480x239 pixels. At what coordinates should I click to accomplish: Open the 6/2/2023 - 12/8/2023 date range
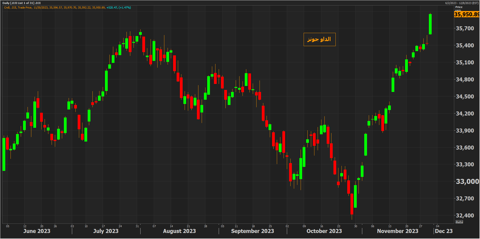pyautogui.click(x=462, y=3)
